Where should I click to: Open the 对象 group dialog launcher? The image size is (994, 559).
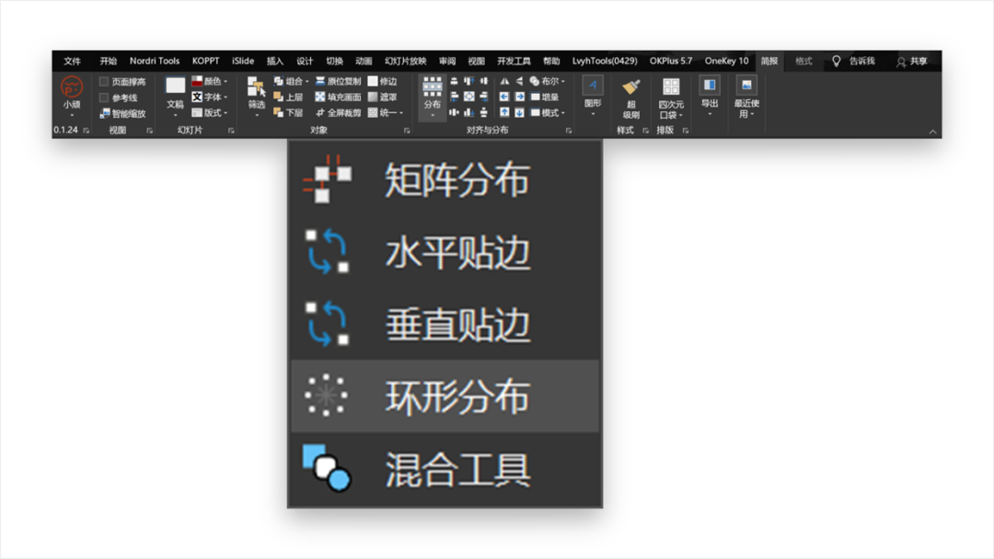point(407,131)
